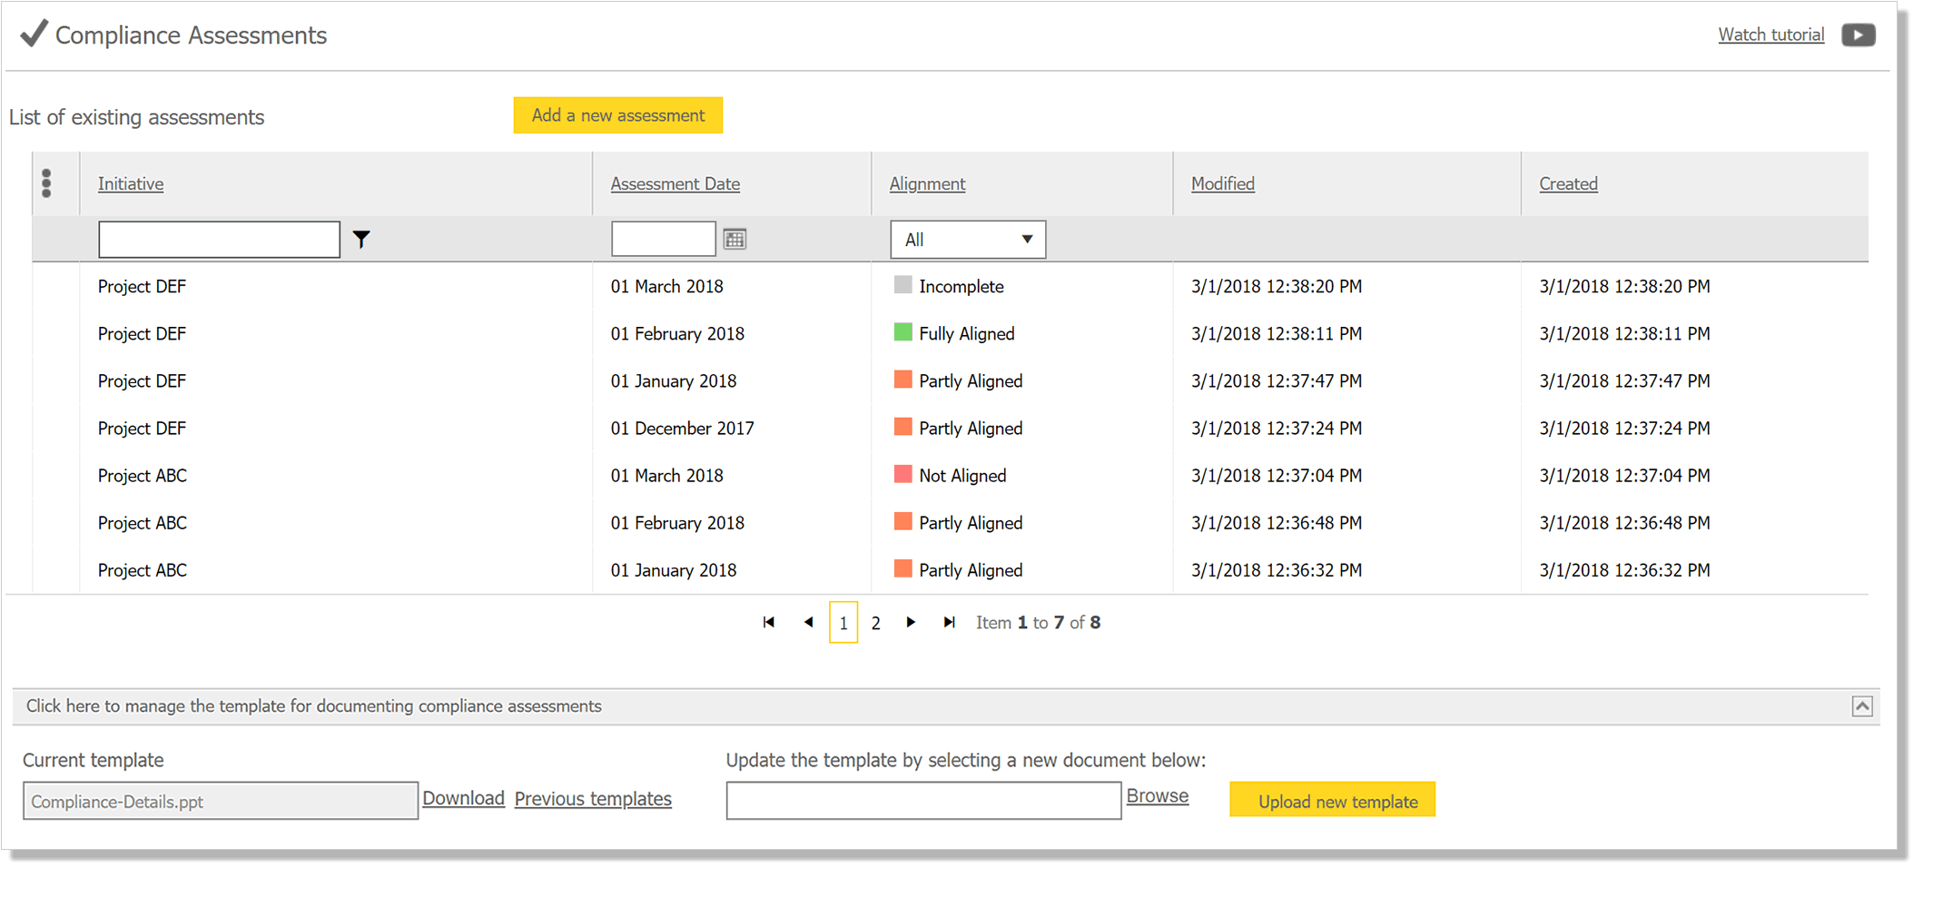The height and width of the screenshot is (908, 1943).
Task: Click the Compliance-Details.ppt current template field
Action: [x=221, y=801]
